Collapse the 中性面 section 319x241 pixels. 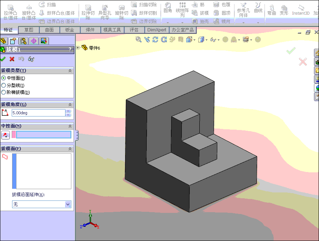pyautogui.click(x=70, y=126)
